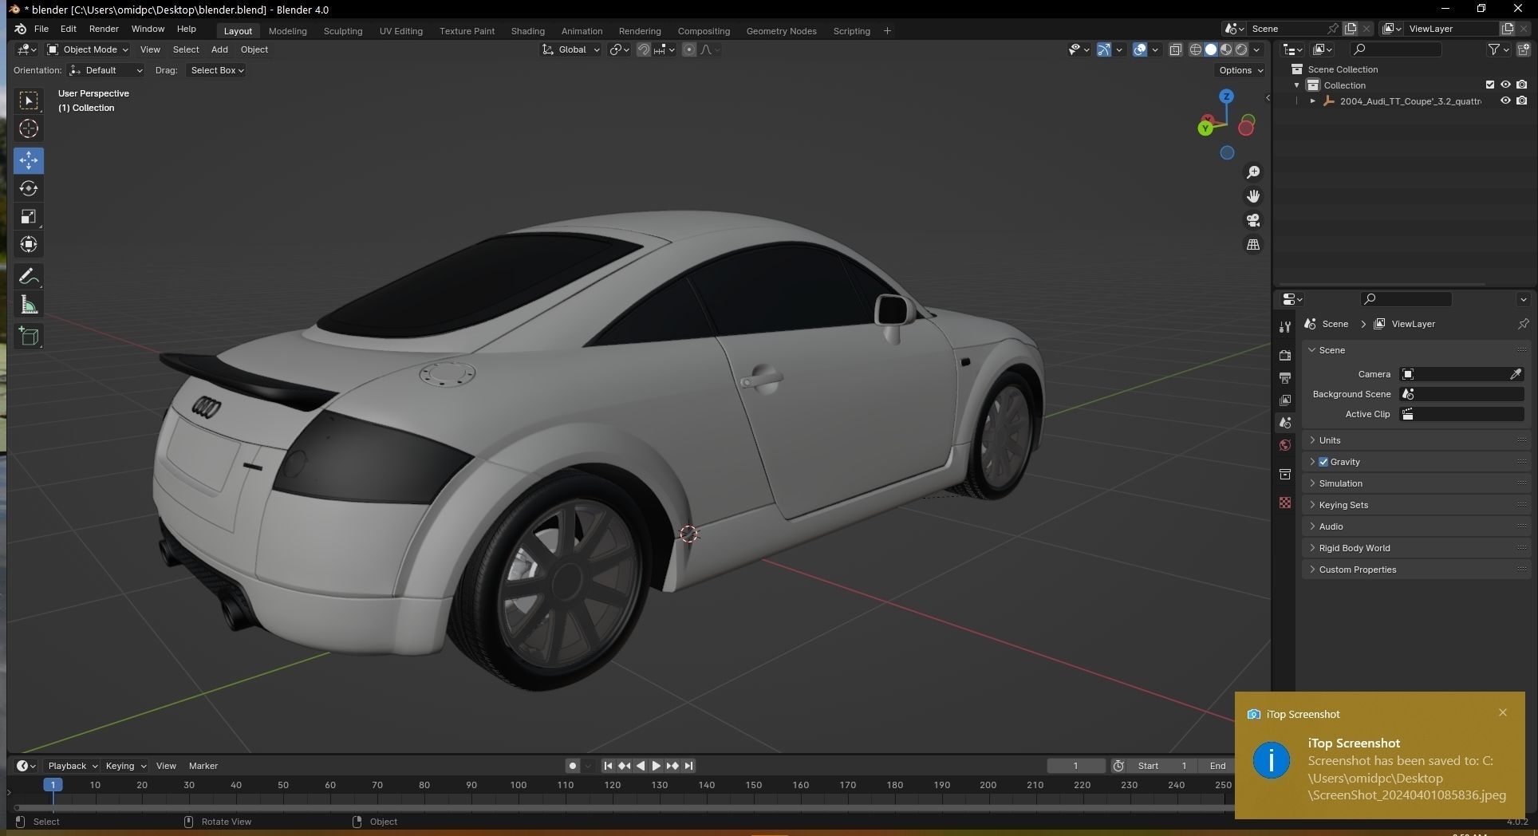Switch to wireframe viewport shading
This screenshot has height=836, width=1538.
1196,49
